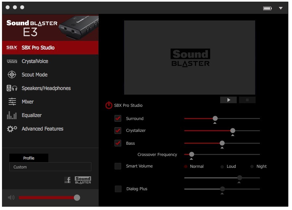Uncheck the Surround checkbox
Screen dimensions: 292x210
click(118, 118)
